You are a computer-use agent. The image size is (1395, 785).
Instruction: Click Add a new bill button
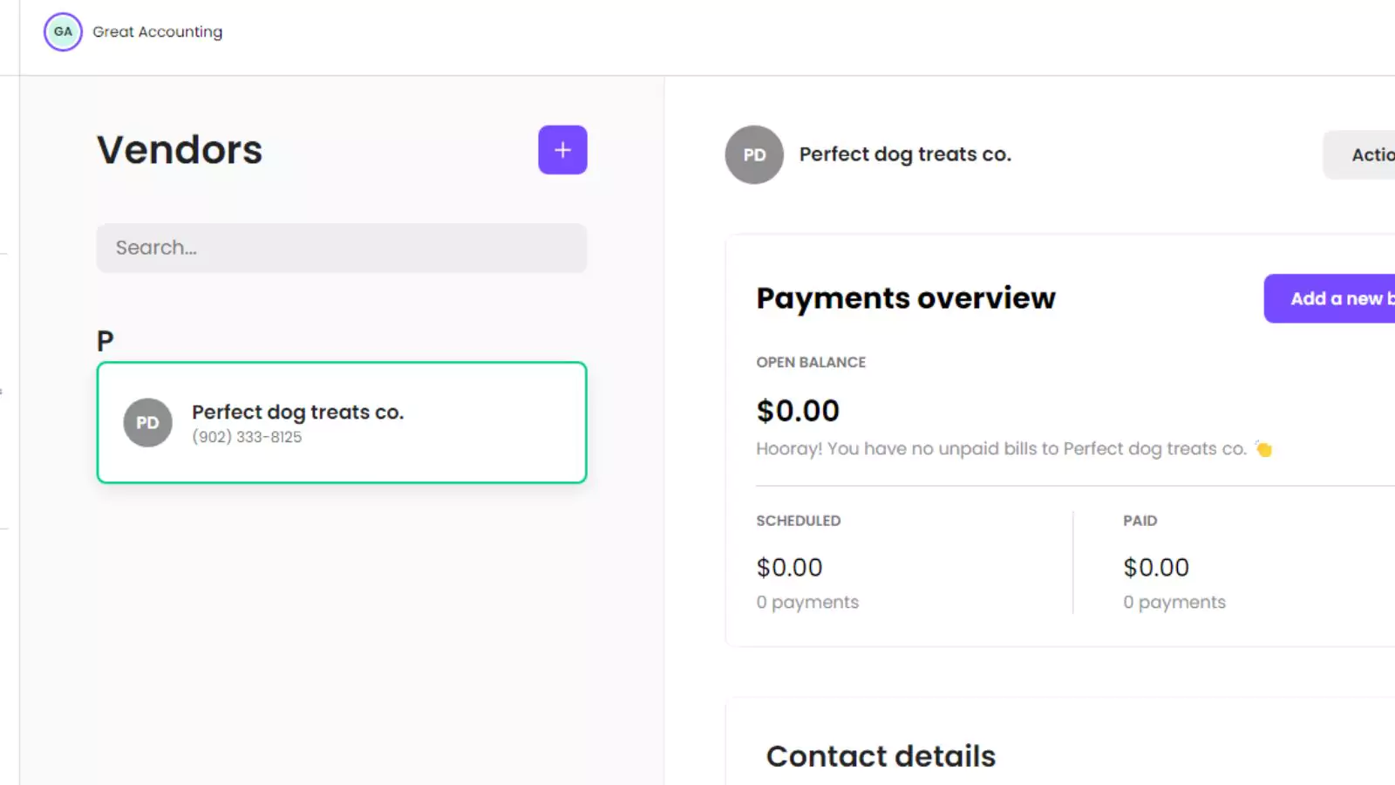(1330, 298)
